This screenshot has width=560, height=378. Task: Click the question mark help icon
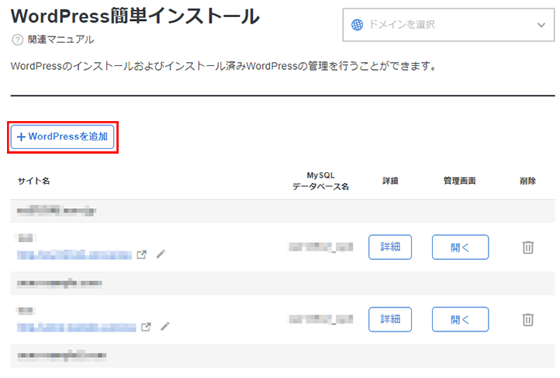point(18,40)
